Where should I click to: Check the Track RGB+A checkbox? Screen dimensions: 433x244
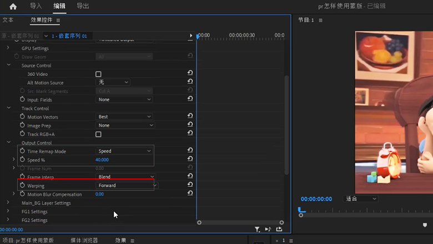coord(98,134)
